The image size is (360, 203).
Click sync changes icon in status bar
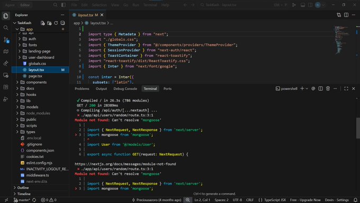pyautogui.click(x=34, y=200)
